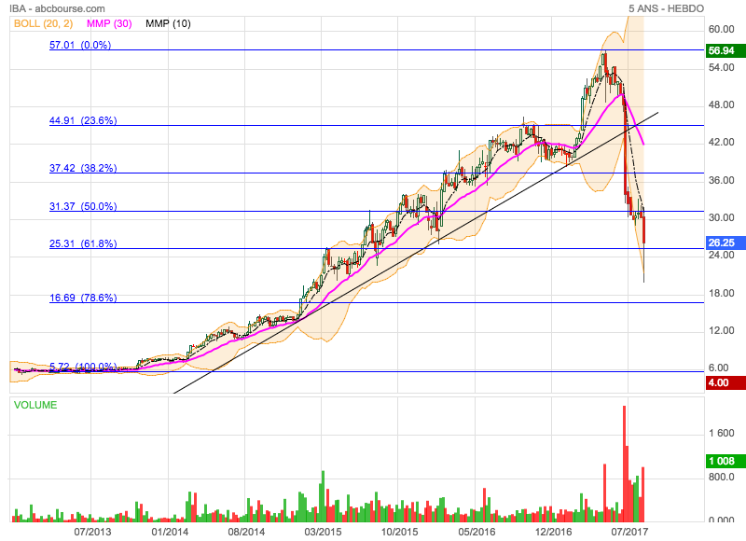Select the 31.37 (50.0%) Fibonacci label
Image resolution: width=746 pixels, height=541 pixels.
pyautogui.click(x=83, y=206)
